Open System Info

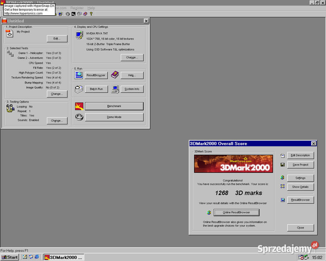[x=132, y=89]
